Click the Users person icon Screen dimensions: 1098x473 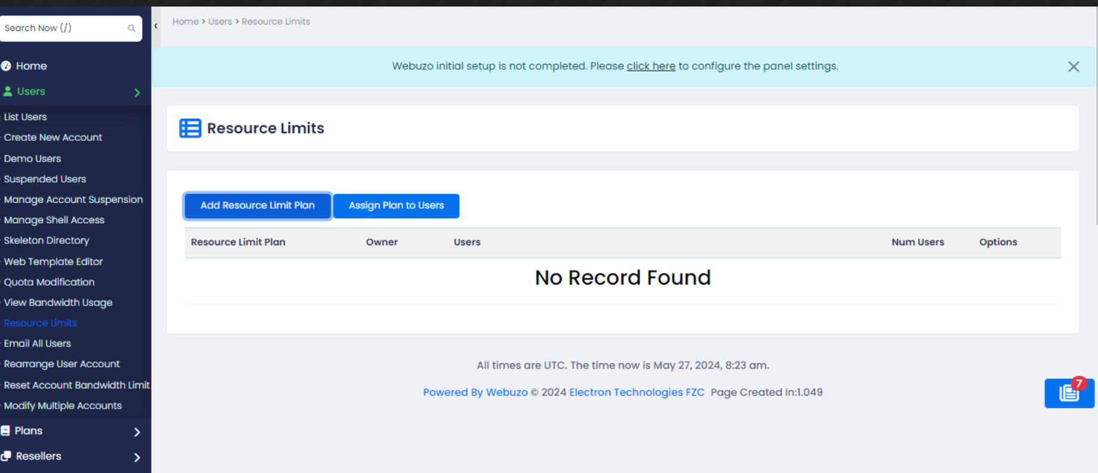tap(8, 91)
